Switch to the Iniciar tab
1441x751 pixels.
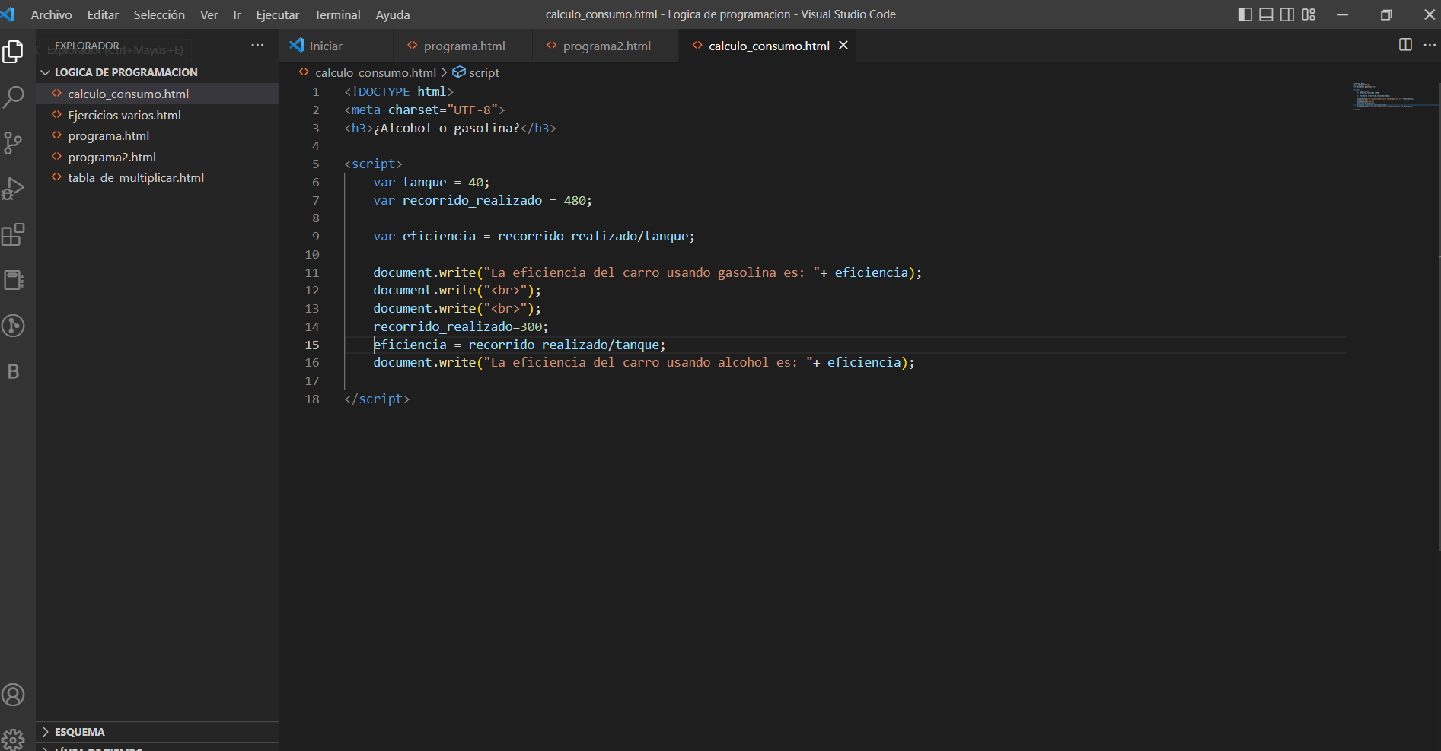[336, 46]
